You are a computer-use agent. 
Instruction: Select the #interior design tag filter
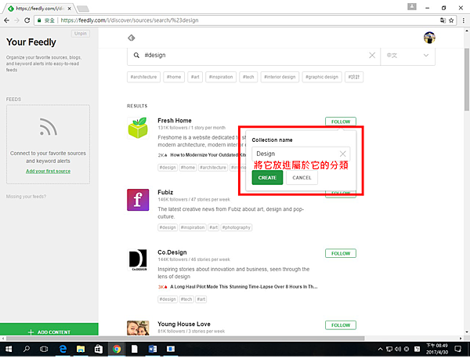tap(280, 77)
